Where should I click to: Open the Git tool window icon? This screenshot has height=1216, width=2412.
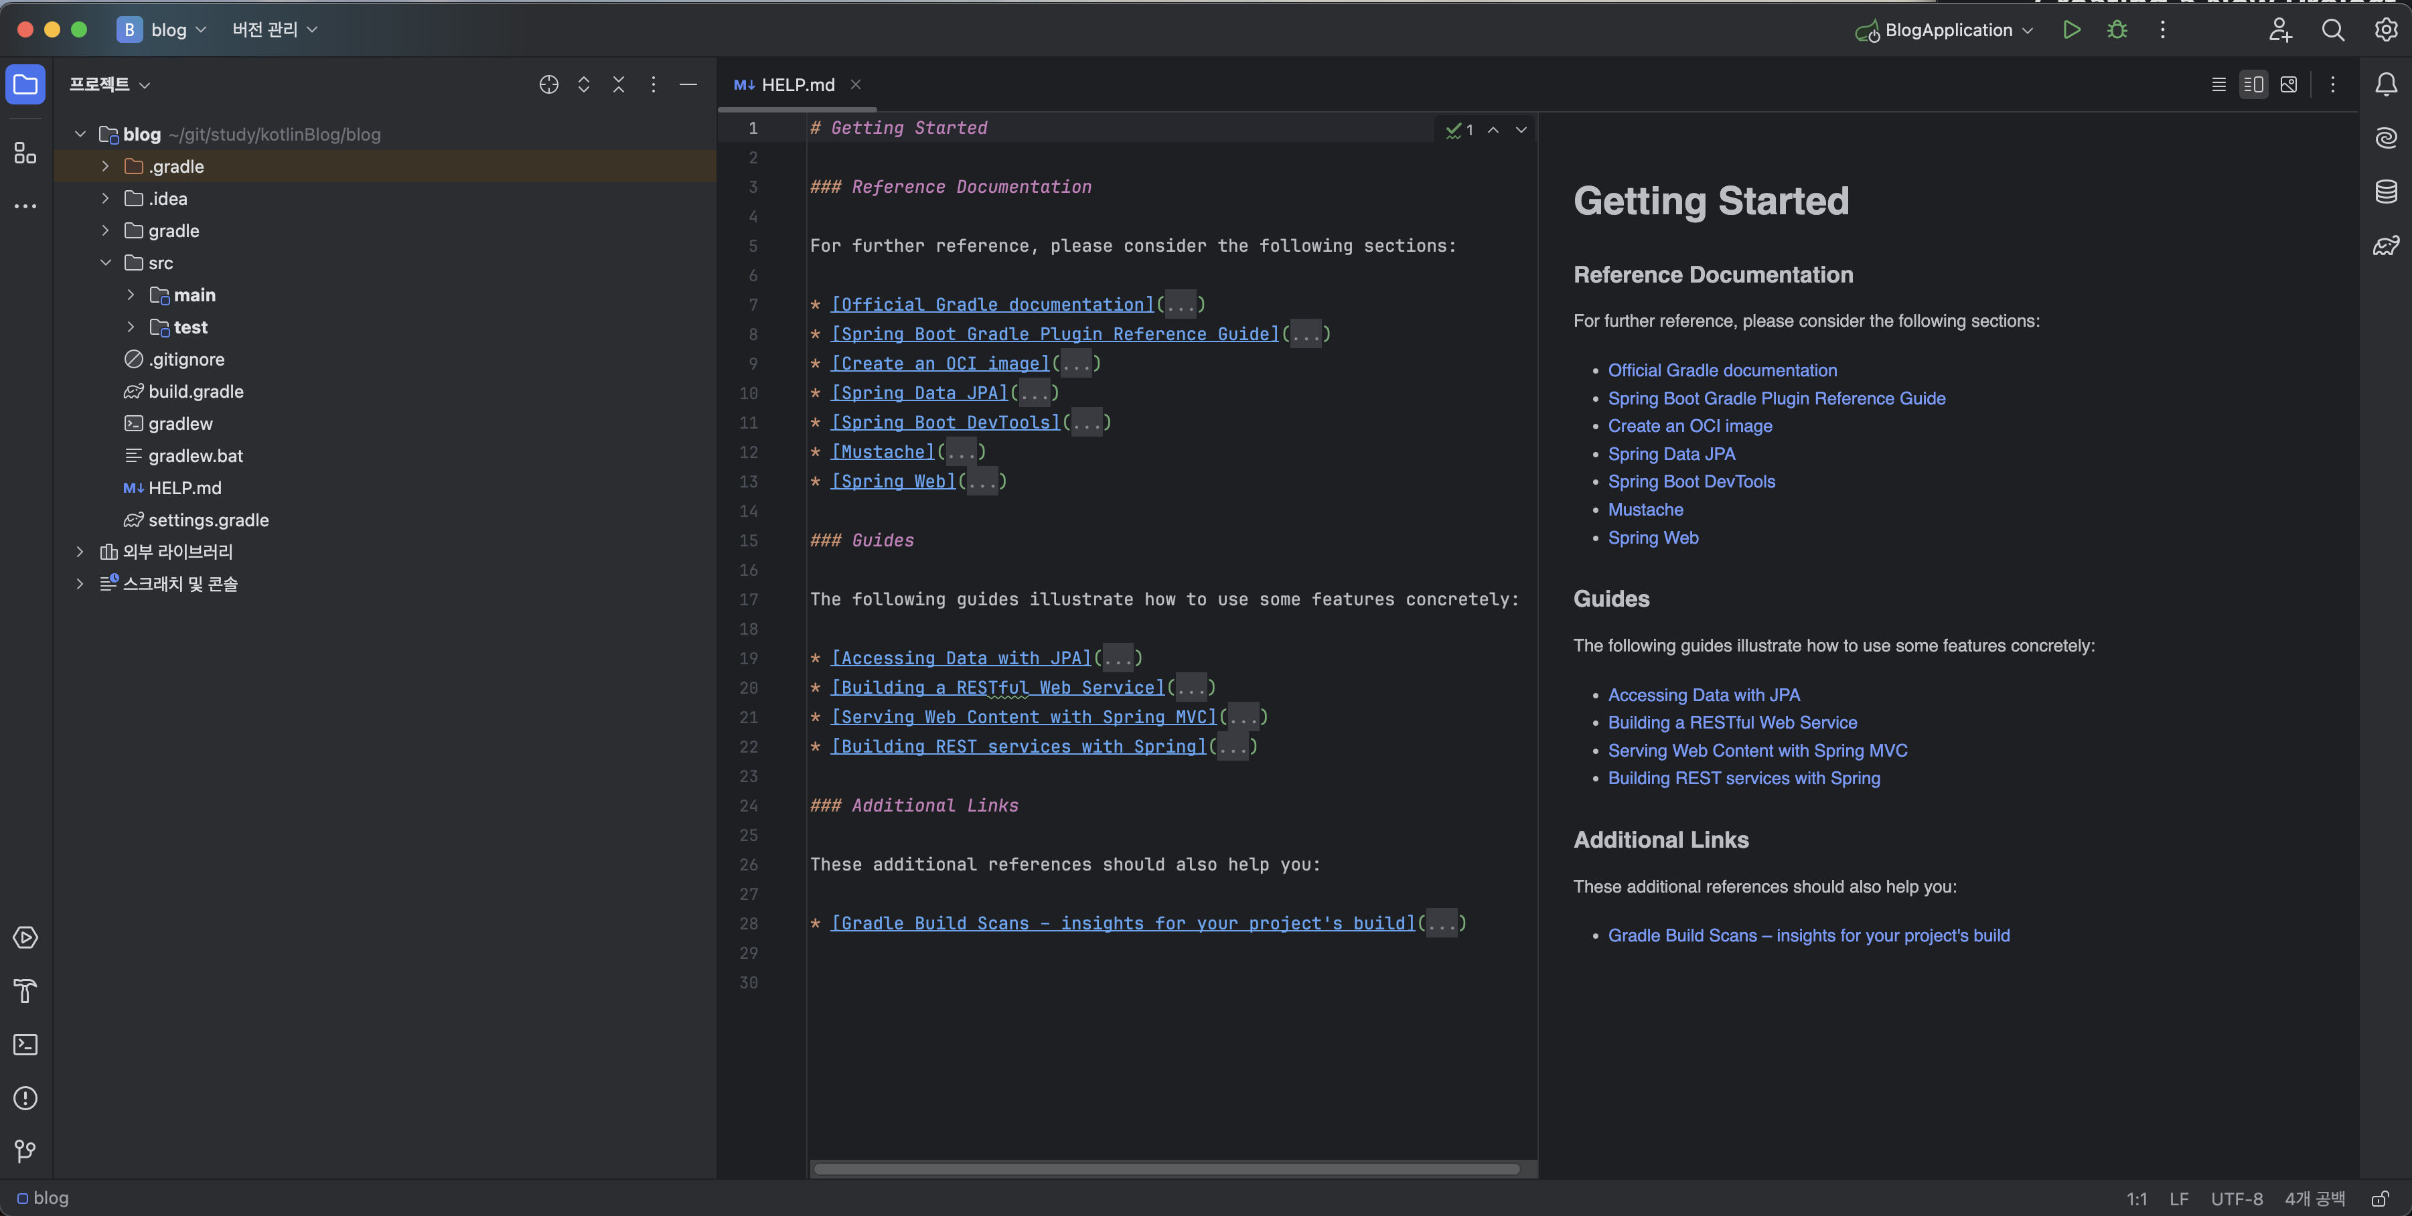pyautogui.click(x=25, y=1152)
